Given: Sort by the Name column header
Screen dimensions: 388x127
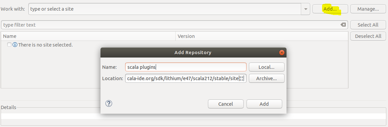Looking at the screenshot, I should pyautogui.click(x=88, y=36).
